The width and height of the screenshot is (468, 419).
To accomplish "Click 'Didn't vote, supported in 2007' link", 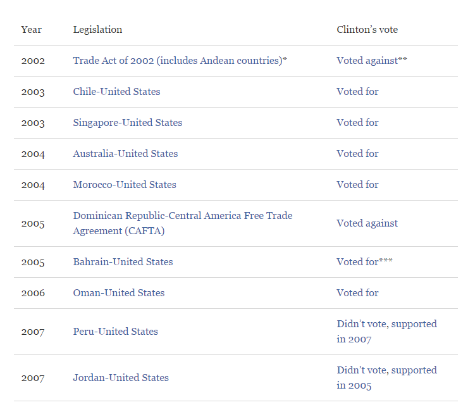I will pyautogui.click(x=387, y=332).
